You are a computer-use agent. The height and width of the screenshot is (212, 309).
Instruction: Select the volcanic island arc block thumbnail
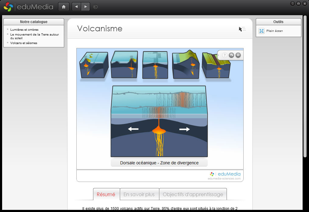click(x=94, y=65)
